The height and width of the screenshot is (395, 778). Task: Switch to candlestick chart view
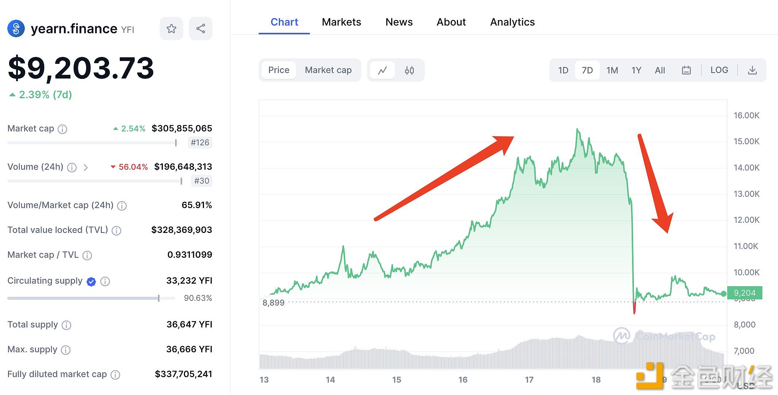click(x=409, y=70)
